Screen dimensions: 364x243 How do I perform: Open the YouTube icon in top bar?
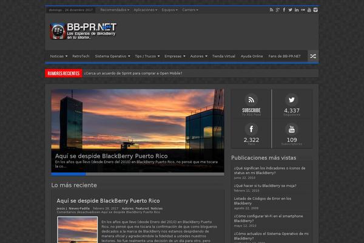309,10
